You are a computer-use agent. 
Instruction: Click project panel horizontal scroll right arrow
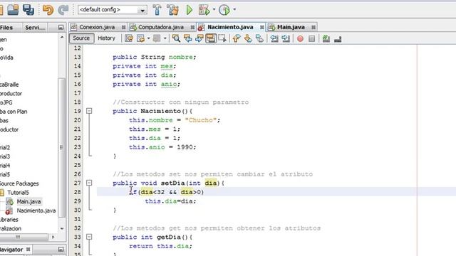(x=53, y=237)
